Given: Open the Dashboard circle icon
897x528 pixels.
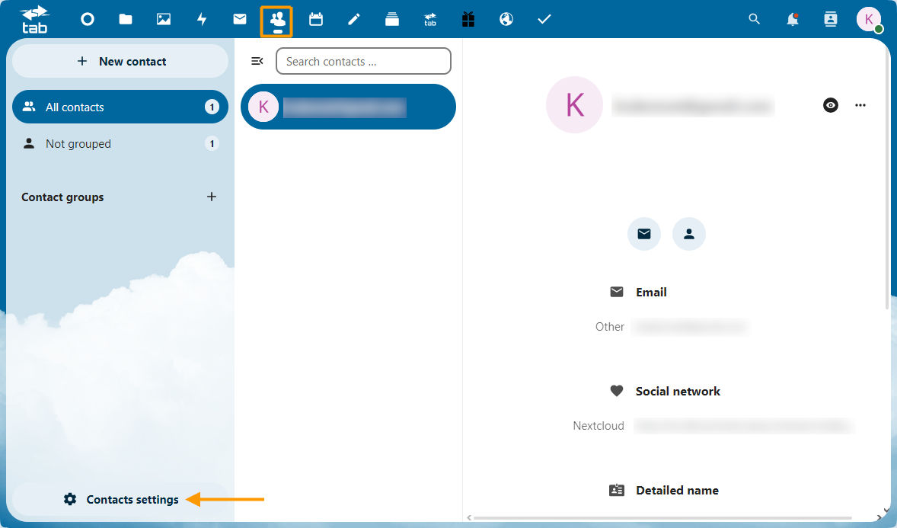Looking at the screenshot, I should [x=88, y=20].
